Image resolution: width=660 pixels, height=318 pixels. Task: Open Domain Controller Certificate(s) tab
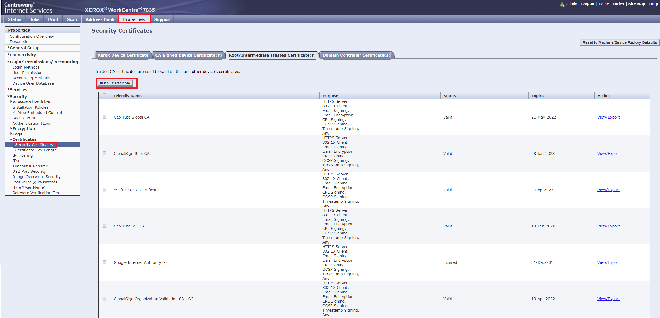click(x=356, y=55)
